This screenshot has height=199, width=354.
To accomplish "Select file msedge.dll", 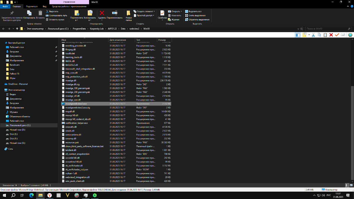I will 71,80.
